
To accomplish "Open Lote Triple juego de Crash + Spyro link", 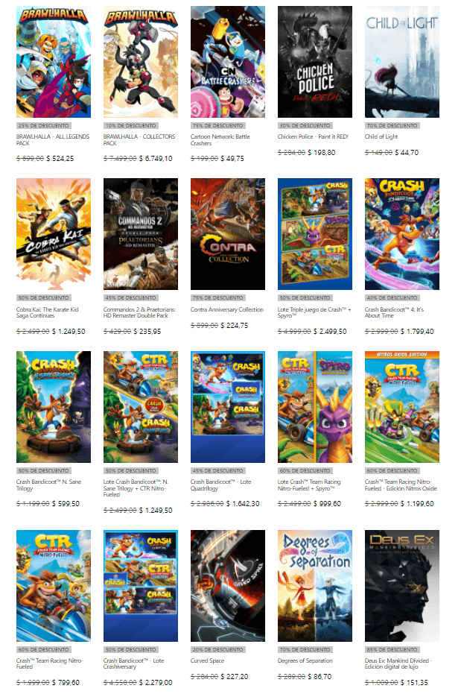I will (314, 312).
